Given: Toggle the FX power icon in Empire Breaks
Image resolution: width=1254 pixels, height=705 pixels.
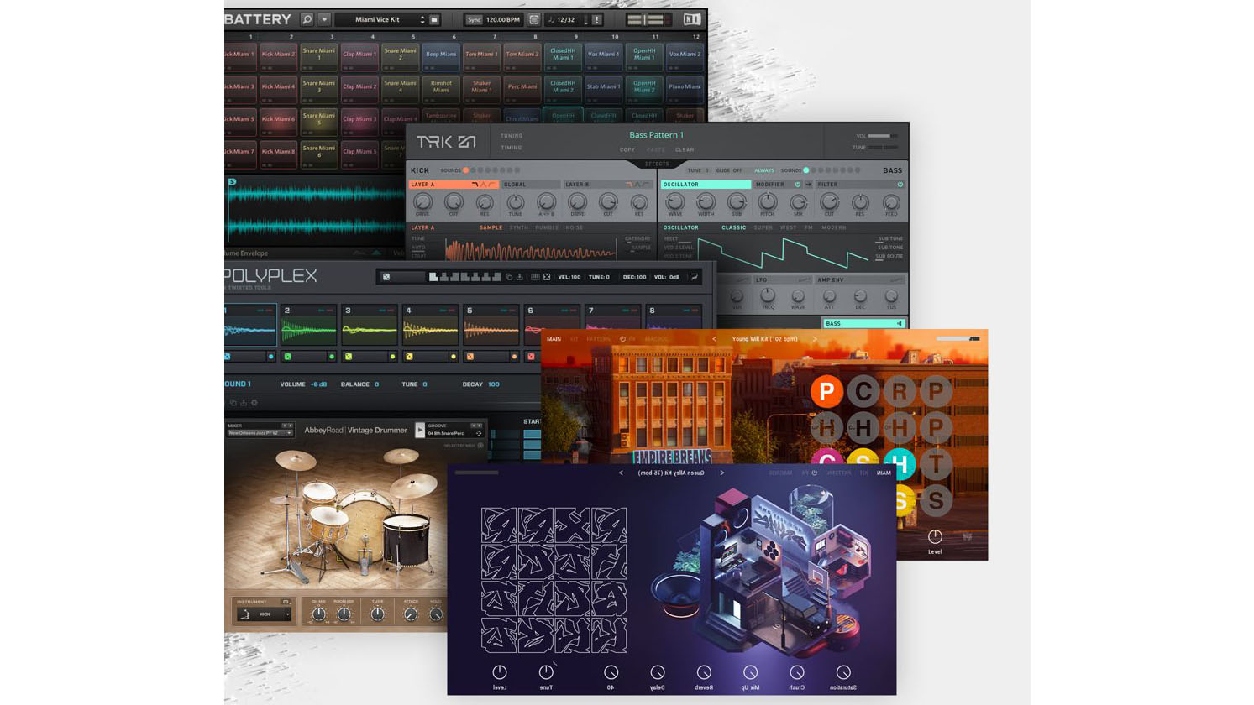Looking at the screenshot, I should [622, 339].
